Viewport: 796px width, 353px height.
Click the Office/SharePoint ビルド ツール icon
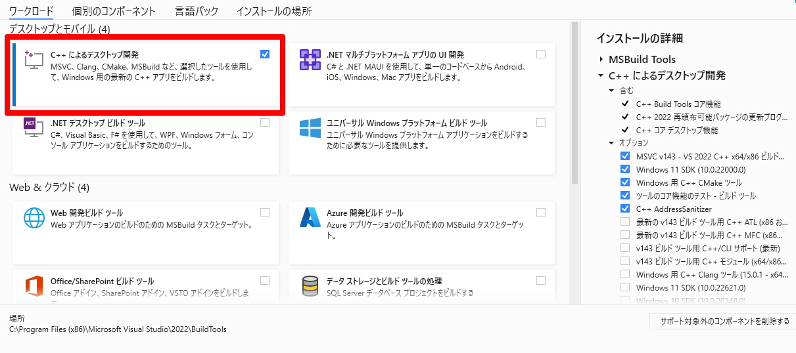34,286
